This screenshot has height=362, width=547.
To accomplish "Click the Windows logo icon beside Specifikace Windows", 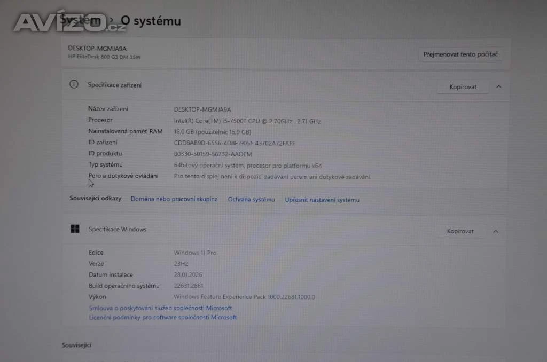I will [75, 229].
